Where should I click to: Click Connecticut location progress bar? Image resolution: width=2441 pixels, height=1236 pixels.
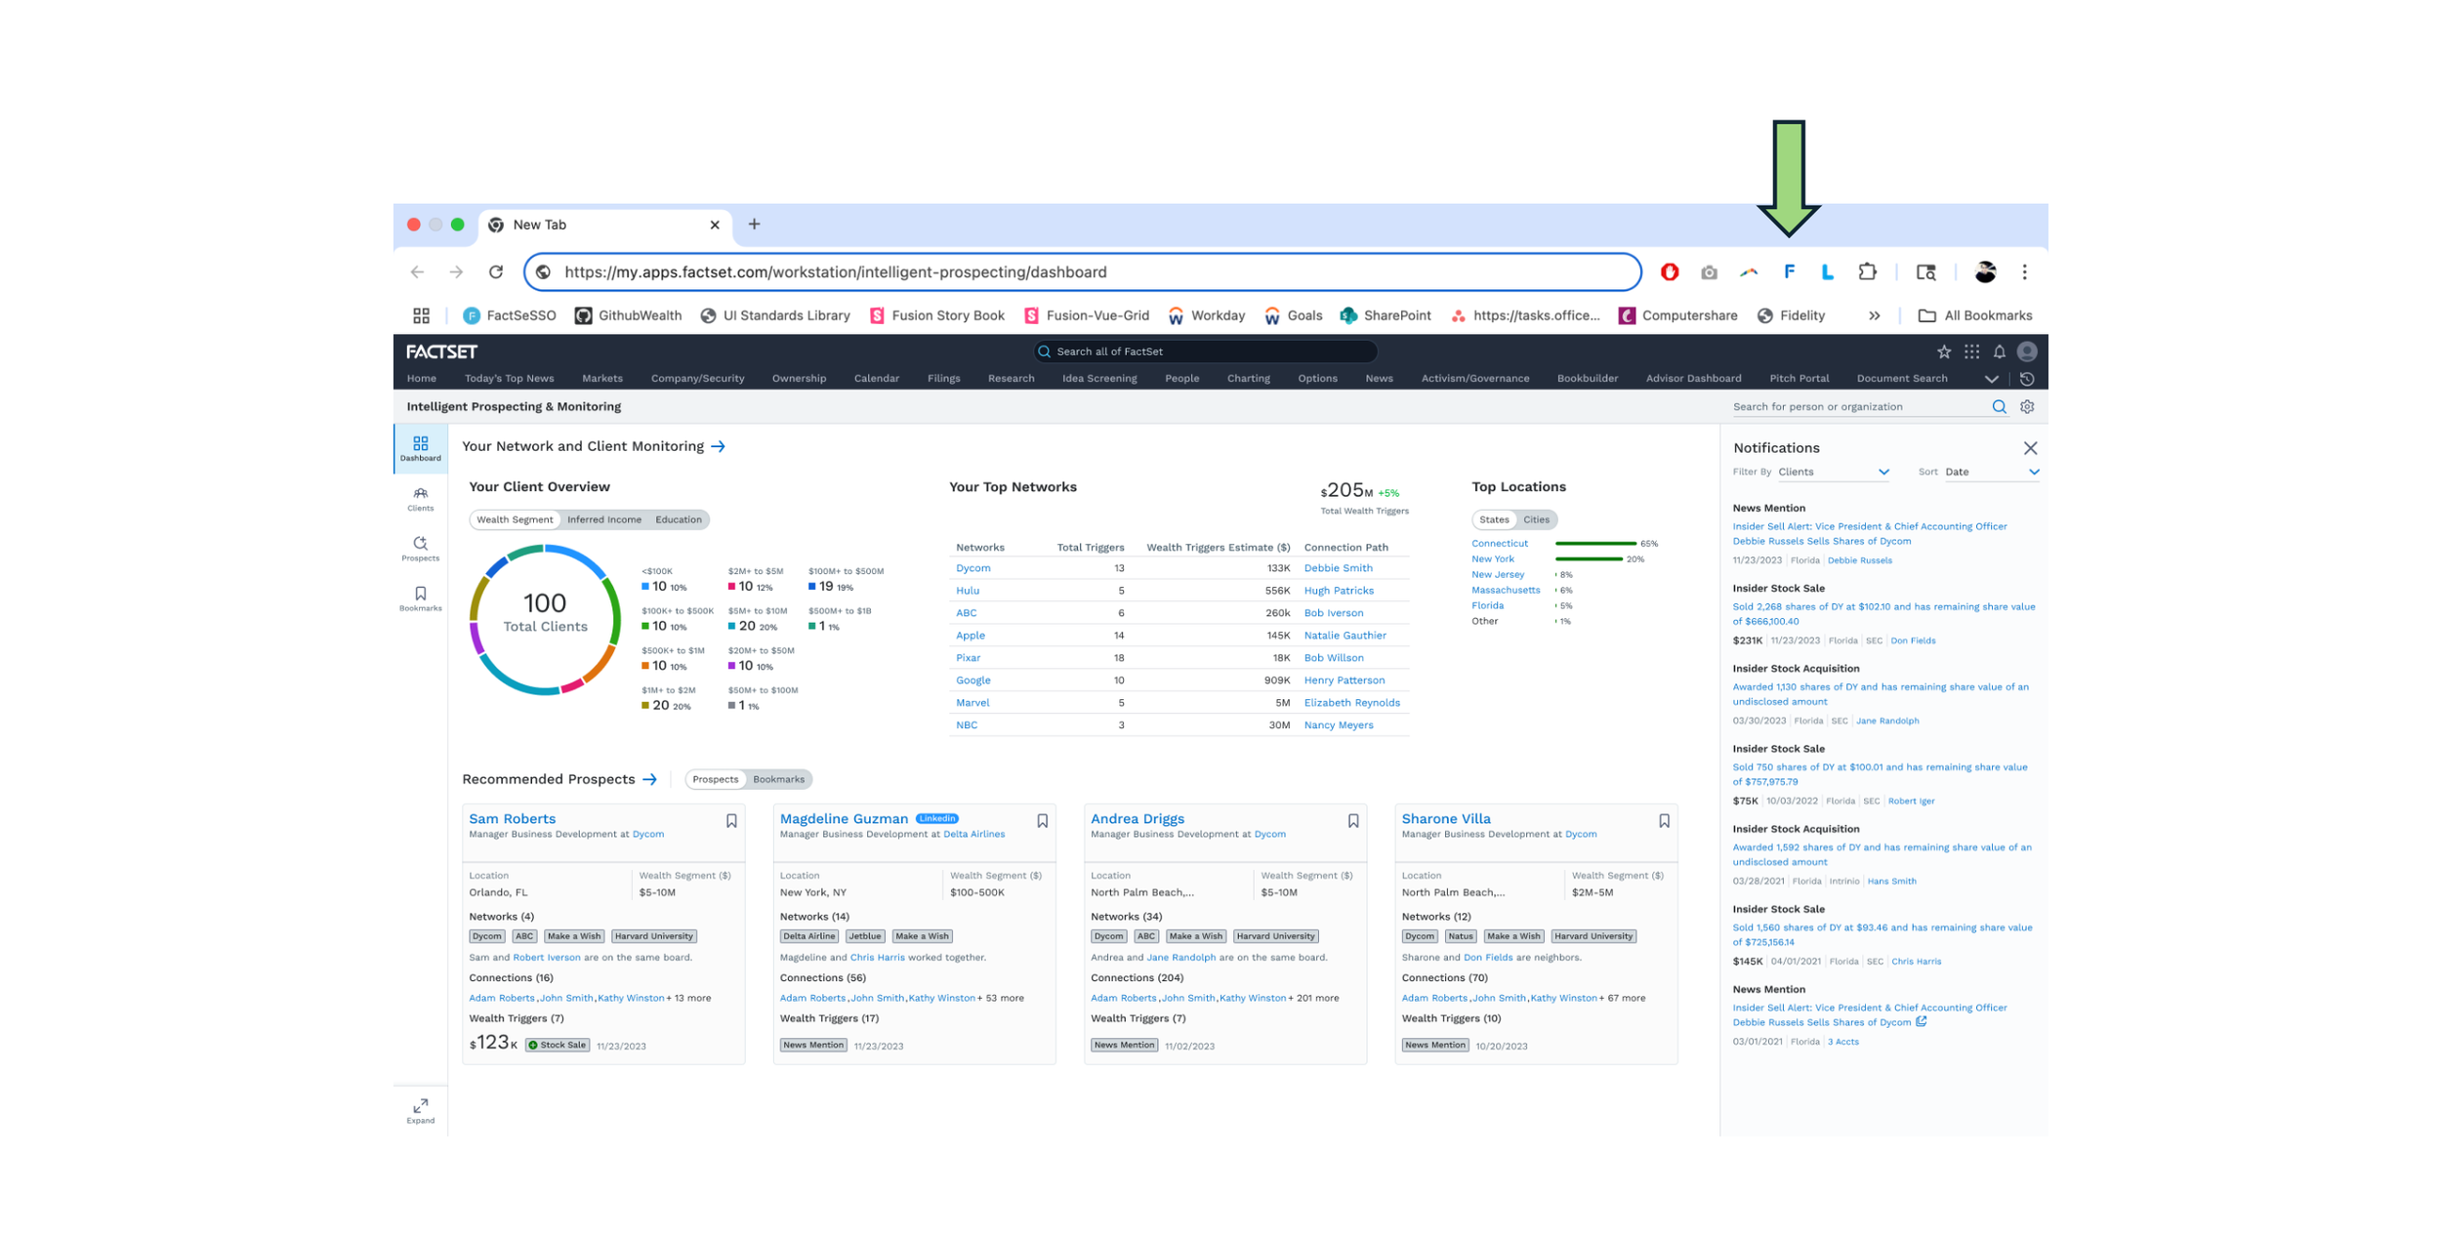pos(1594,543)
